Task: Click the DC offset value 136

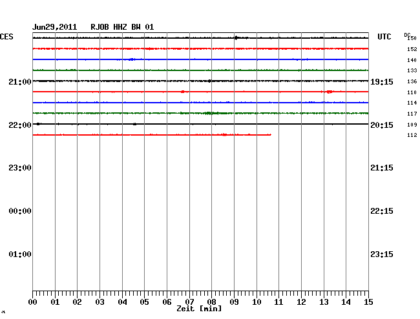Action: (412, 81)
